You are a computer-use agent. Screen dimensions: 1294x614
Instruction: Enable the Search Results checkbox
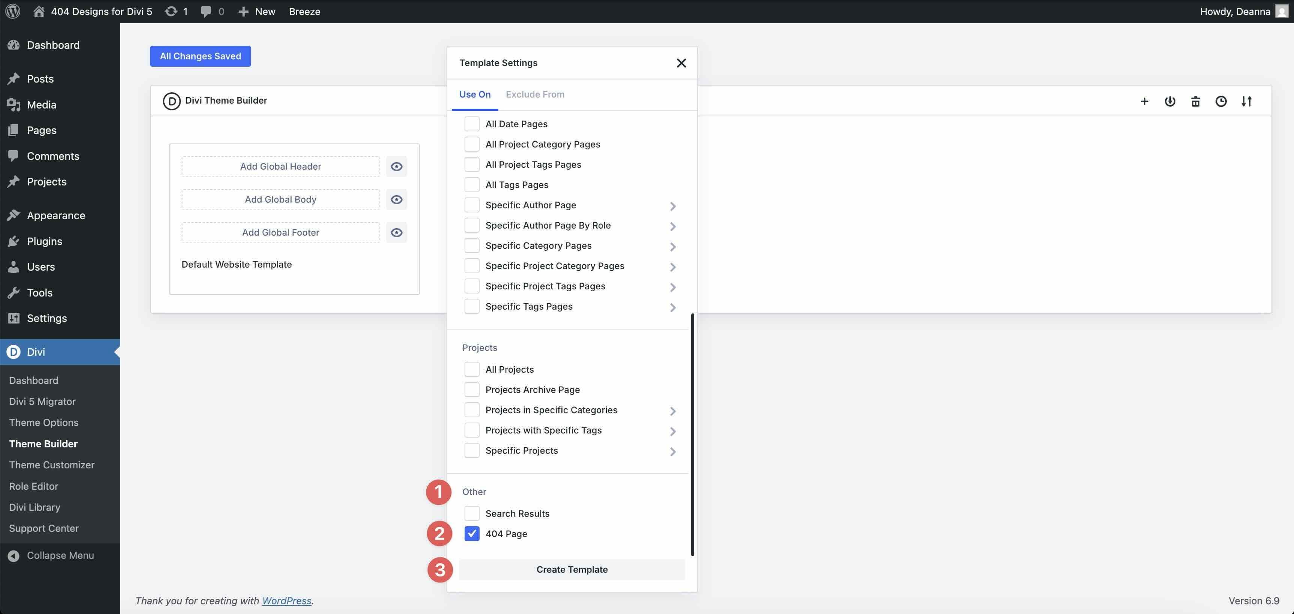(472, 513)
